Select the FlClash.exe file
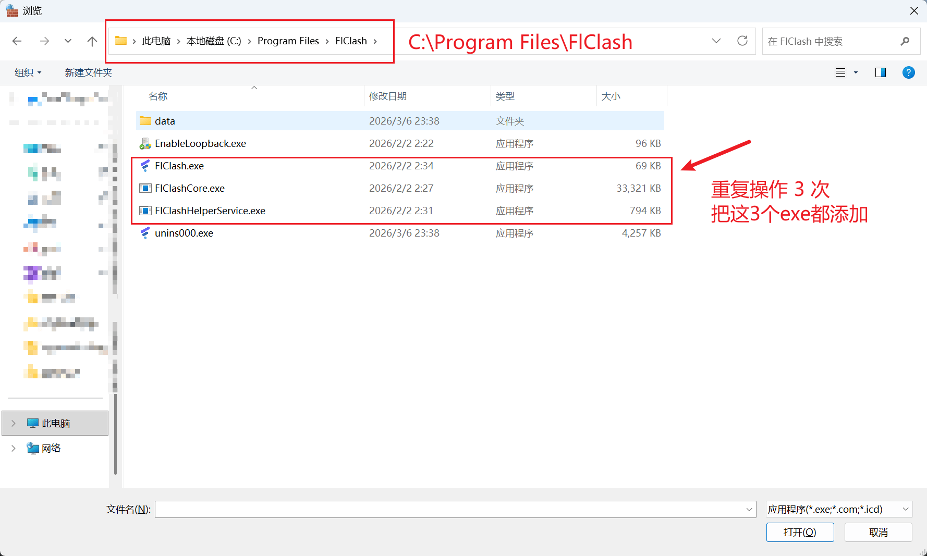The height and width of the screenshot is (556, 927). coord(179,166)
